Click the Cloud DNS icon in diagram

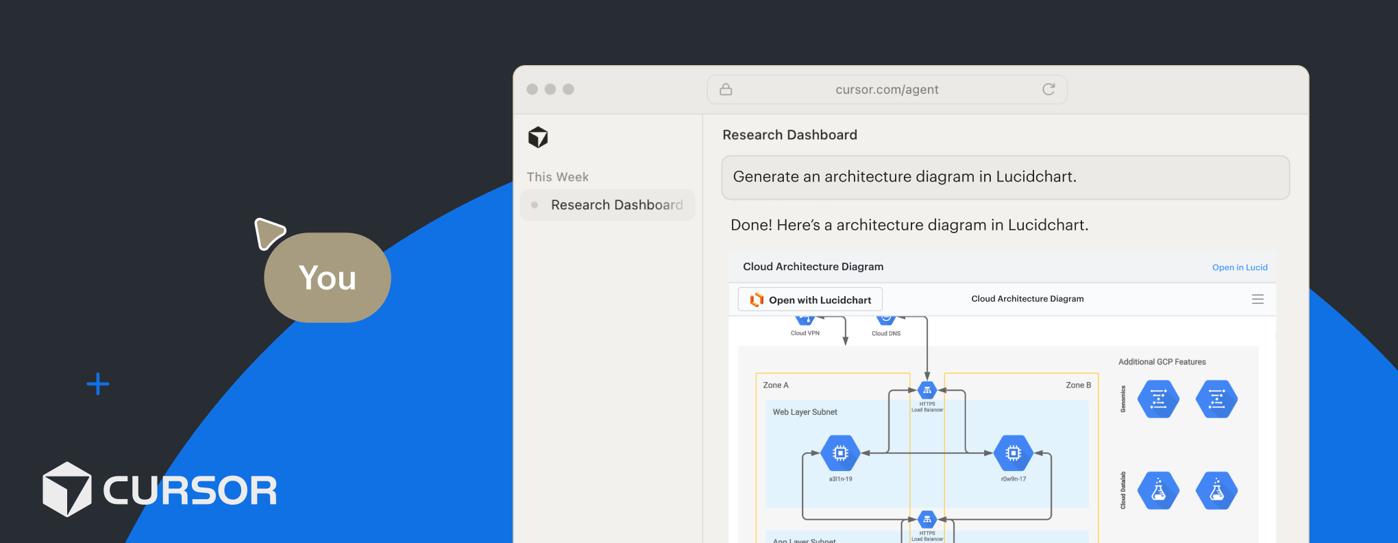(886, 319)
